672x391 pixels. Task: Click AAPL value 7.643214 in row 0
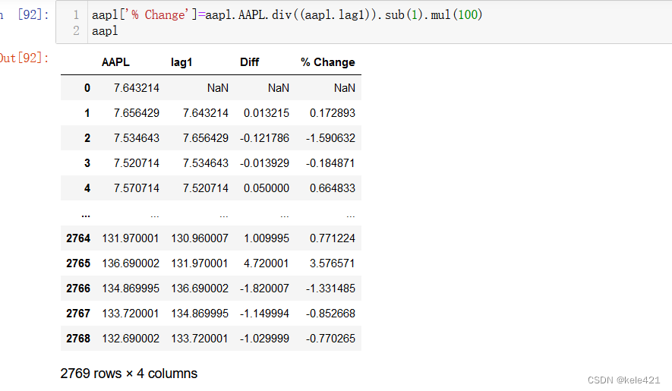coord(136,88)
